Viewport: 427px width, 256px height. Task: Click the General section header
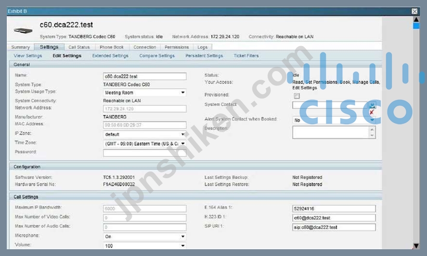point(195,65)
